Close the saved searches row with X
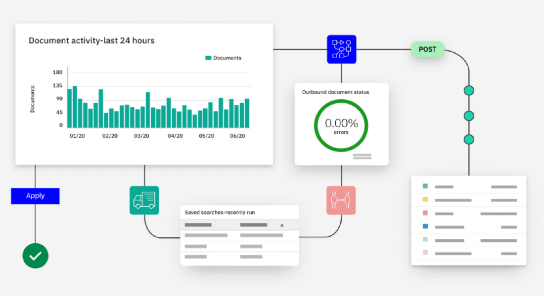The image size is (544, 296). click(x=282, y=225)
